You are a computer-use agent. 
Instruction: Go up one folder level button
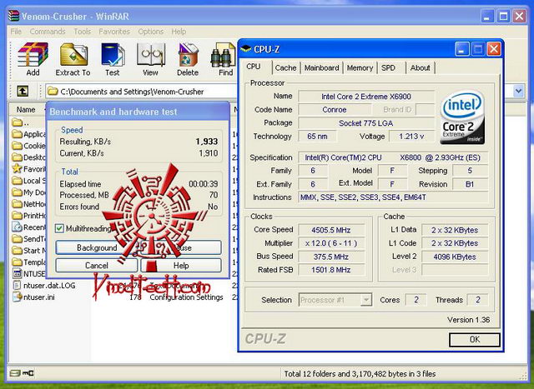pos(23,91)
